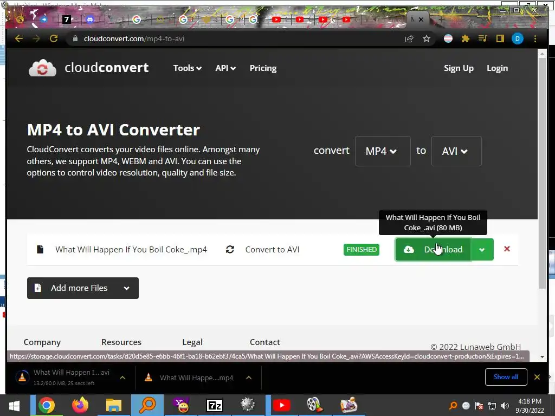Screen dimensions: 555x416
Task: Click the Login link
Action: (x=498, y=68)
